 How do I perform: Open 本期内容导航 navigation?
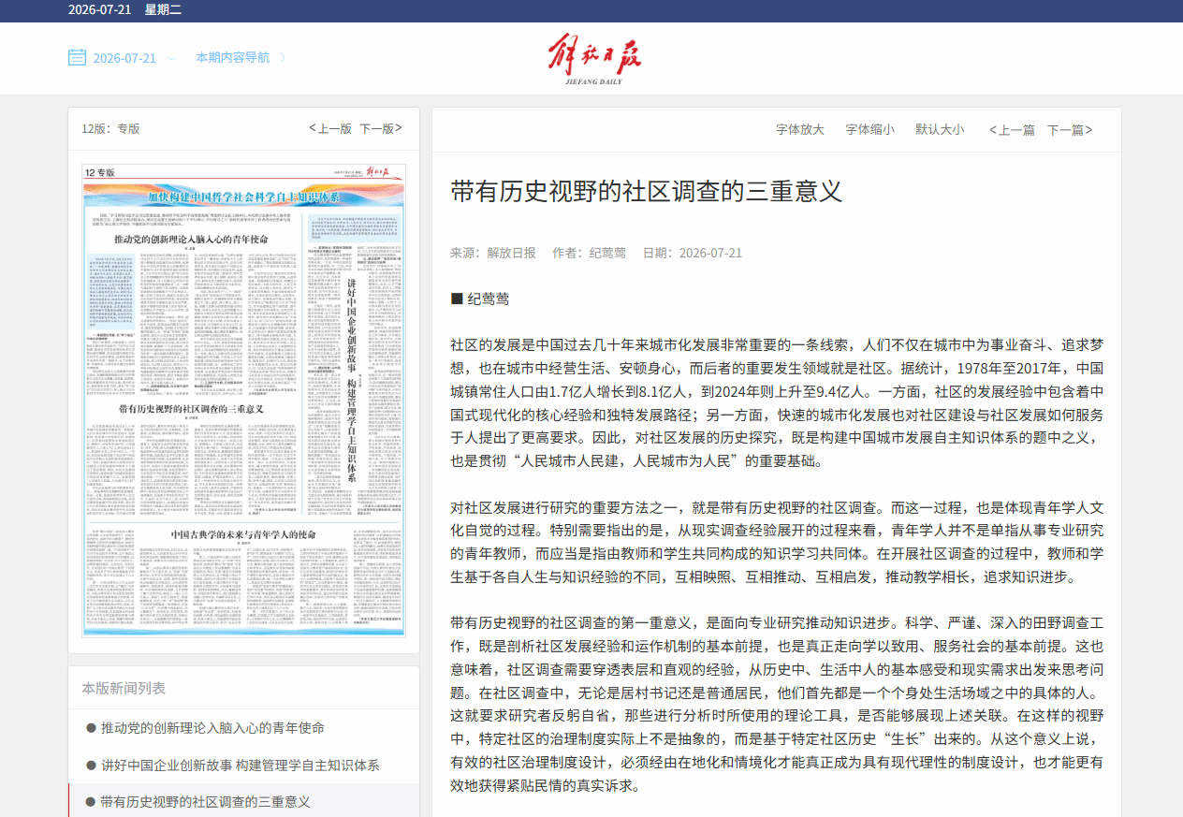[x=232, y=57]
